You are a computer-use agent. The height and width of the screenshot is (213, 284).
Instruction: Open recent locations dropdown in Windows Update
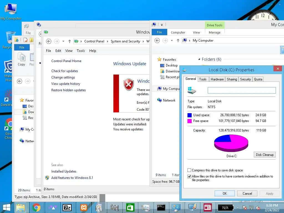[63, 41]
